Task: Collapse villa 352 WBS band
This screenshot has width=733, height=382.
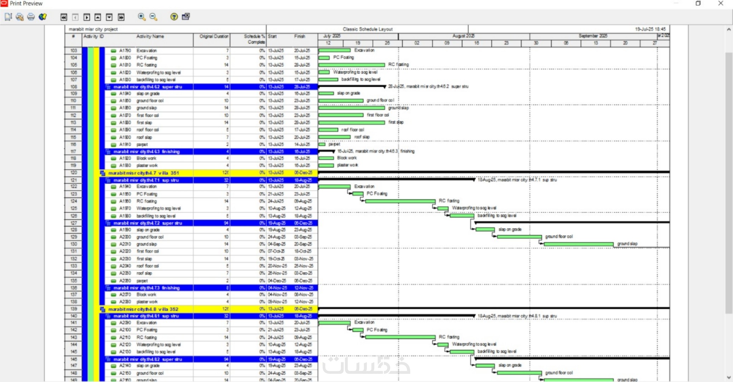Action: (x=103, y=309)
